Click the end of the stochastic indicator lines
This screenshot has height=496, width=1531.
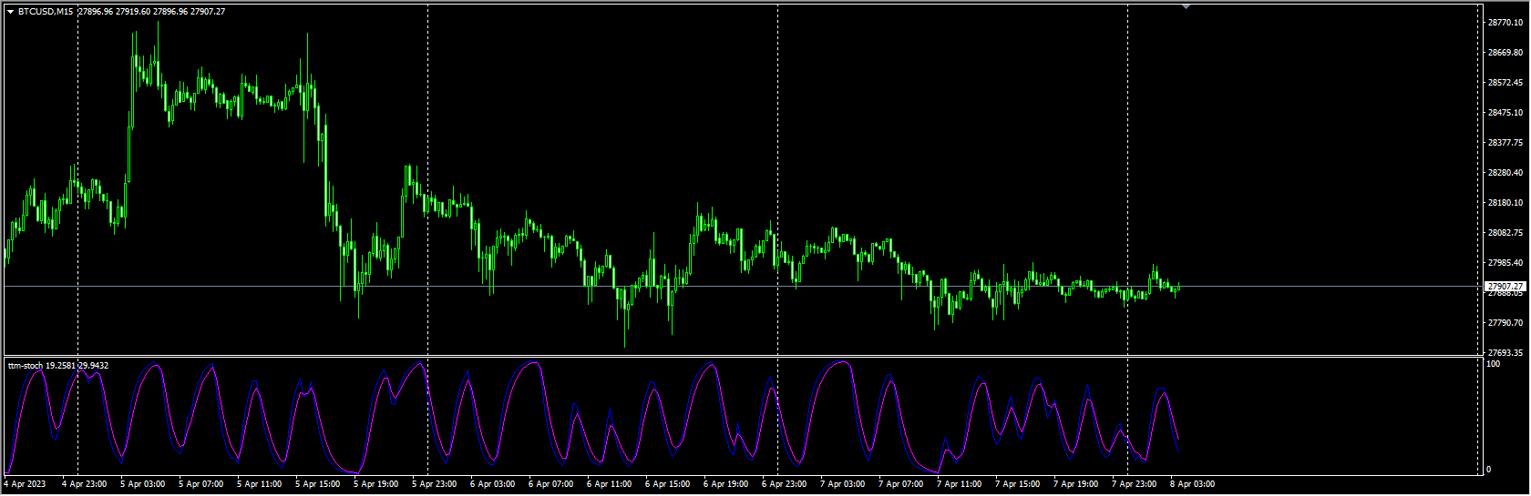(1177, 444)
